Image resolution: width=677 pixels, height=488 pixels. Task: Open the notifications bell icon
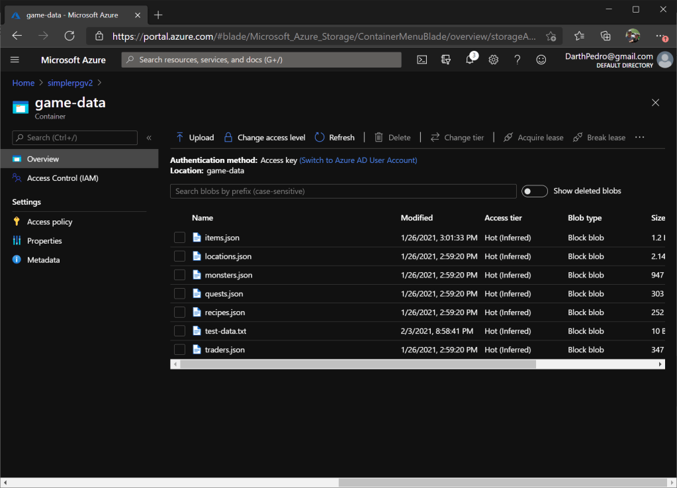(x=470, y=60)
